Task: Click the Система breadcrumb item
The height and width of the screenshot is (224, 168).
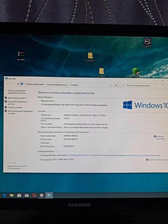Action: coord(74,85)
